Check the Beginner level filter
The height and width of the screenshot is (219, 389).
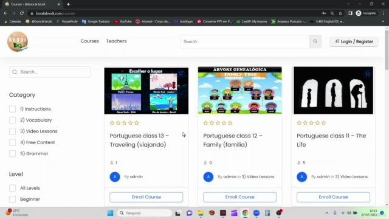12,199
